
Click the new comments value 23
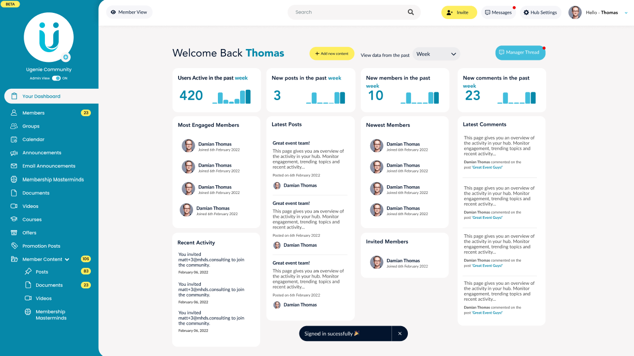tap(473, 95)
